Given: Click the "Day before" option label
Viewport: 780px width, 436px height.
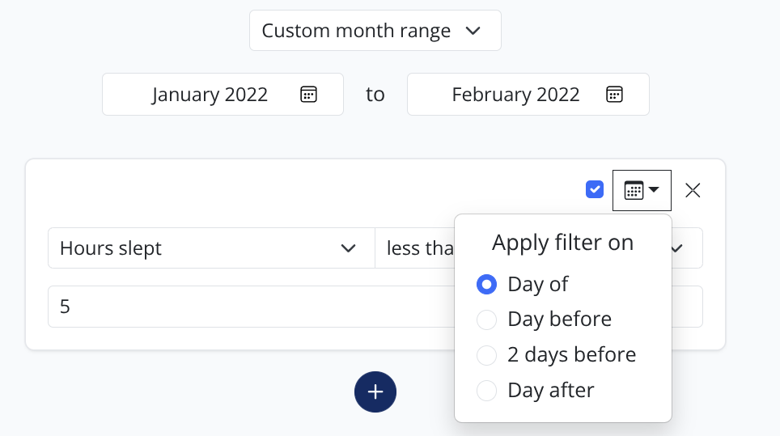Looking at the screenshot, I should tap(559, 320).
